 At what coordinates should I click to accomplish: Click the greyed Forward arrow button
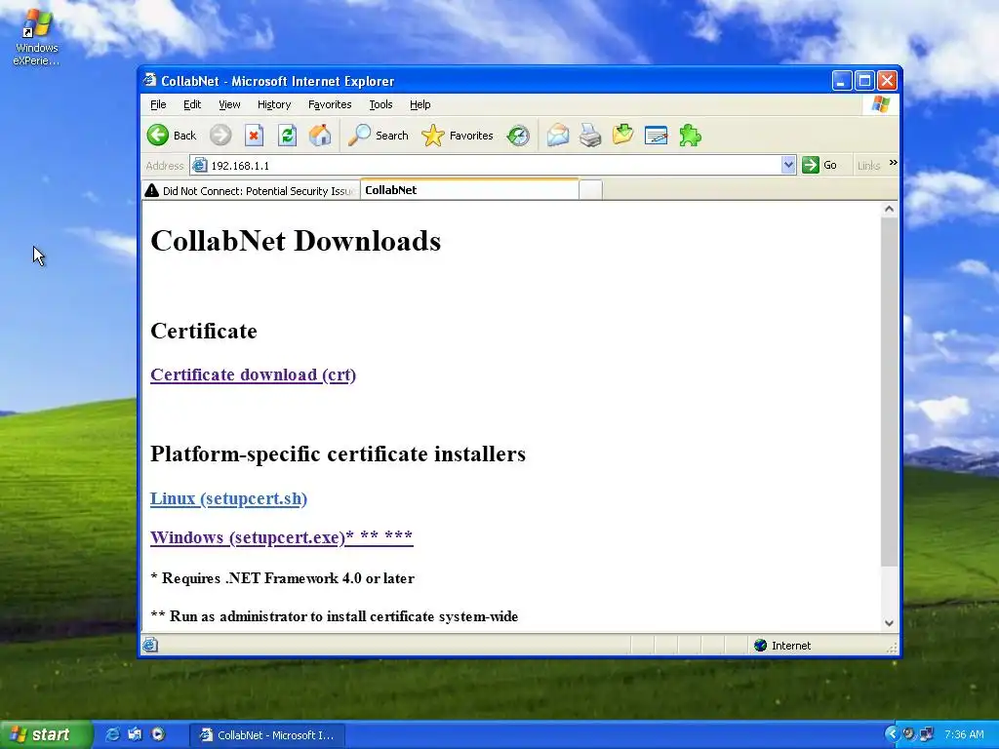coord(221,135)
